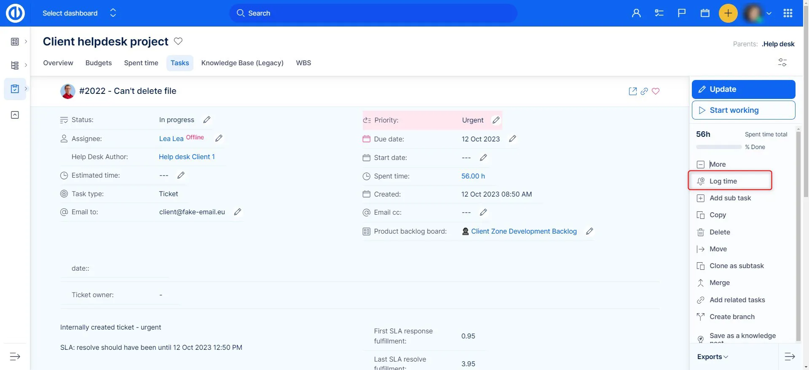Collapse the More section in sidebar

701,165
